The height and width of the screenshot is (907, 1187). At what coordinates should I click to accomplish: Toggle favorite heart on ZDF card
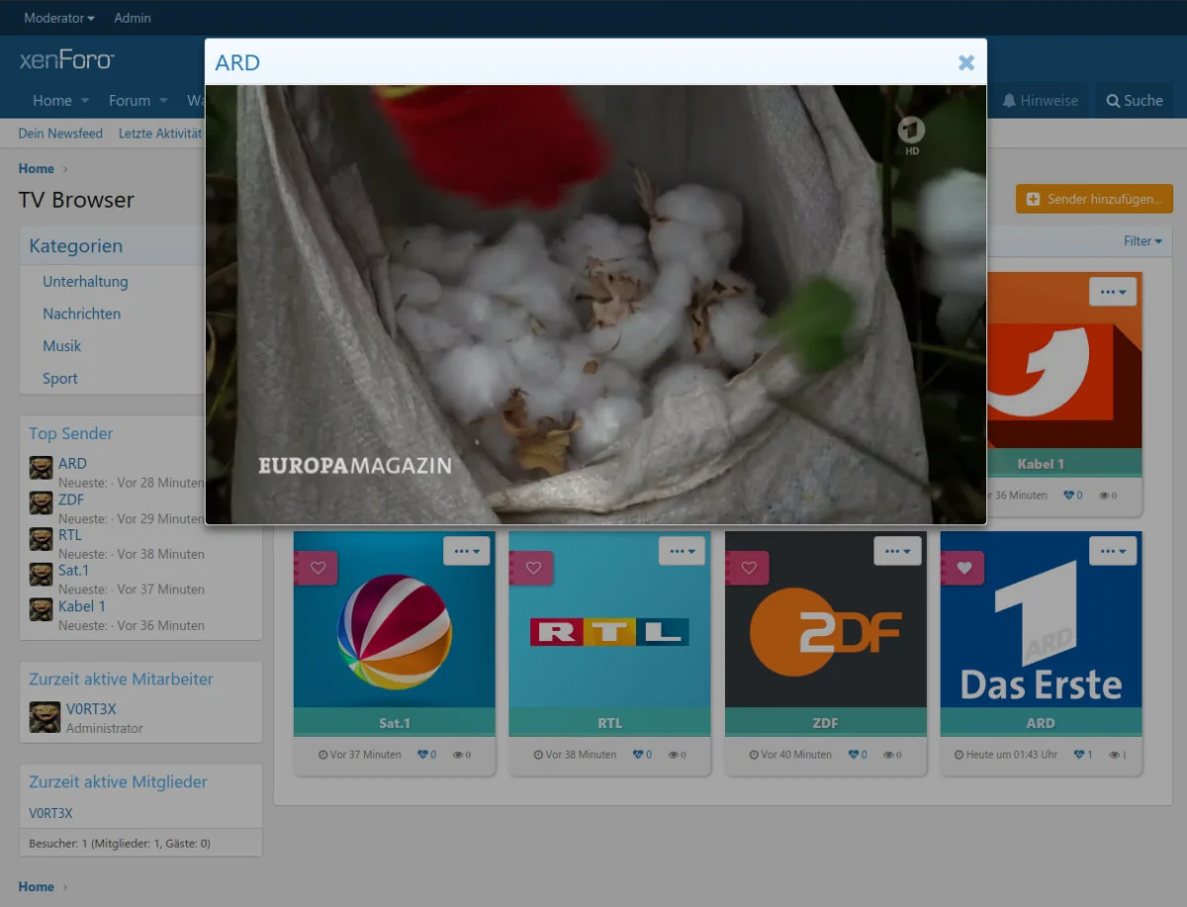coord(749,569)
